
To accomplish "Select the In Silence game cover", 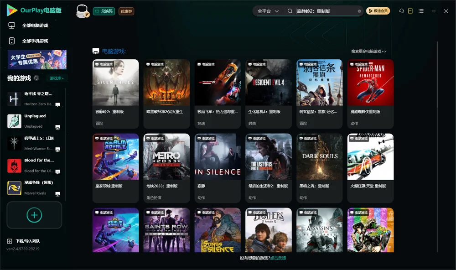I will [218, 156].
